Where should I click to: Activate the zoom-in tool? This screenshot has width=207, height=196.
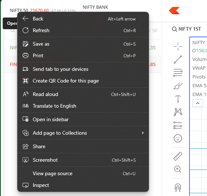[x=177, y=169]
